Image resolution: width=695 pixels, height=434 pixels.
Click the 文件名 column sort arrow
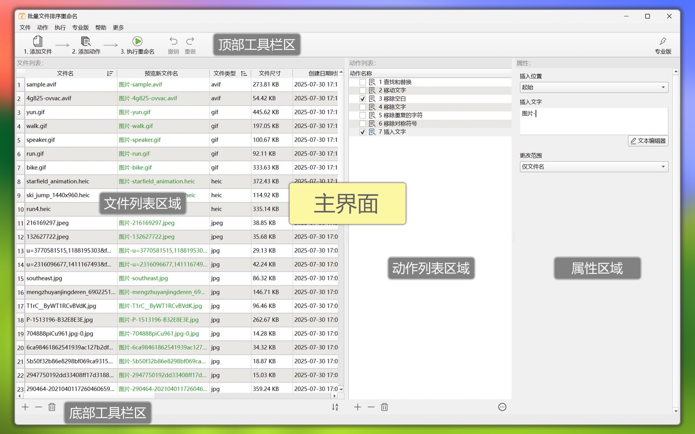(x=110, y=73)
